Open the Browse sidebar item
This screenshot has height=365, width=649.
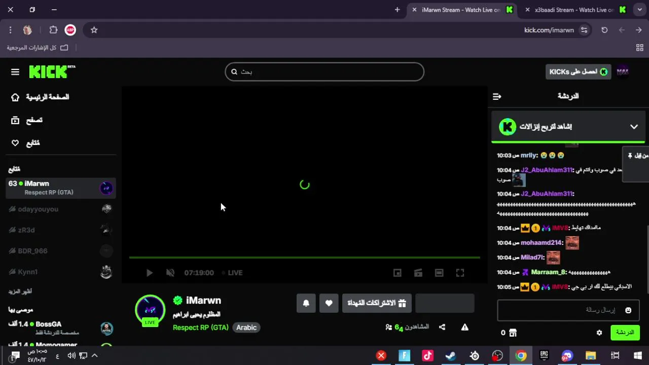pos(27,120)
